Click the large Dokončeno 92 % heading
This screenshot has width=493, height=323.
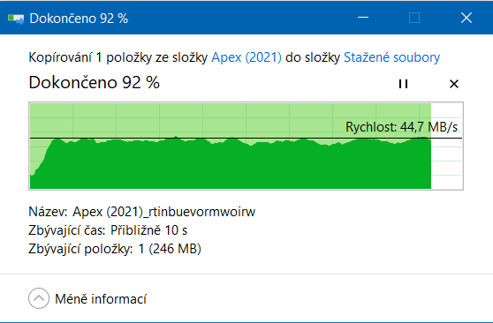tap(94, 83)
